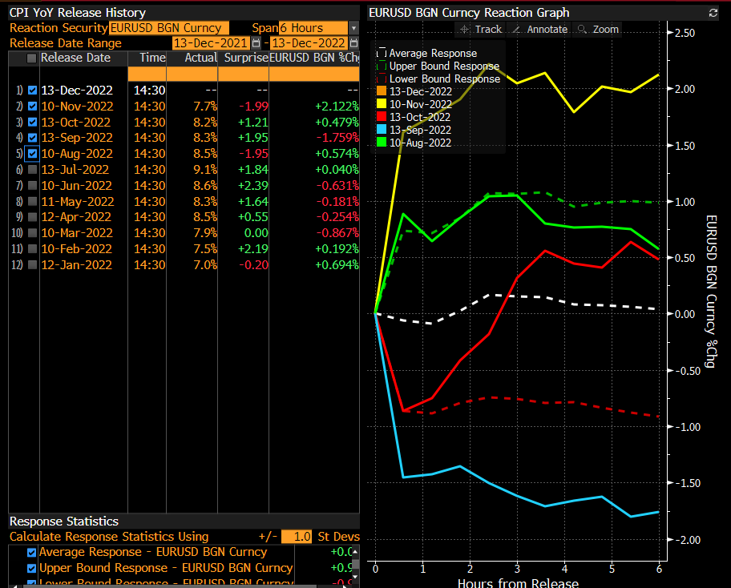Open calendar for end date 13-Dec-2022
This screenshot has height=588, width=731.
coord(354,43)
